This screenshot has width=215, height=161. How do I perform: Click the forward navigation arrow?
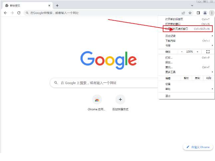point(12,13)
